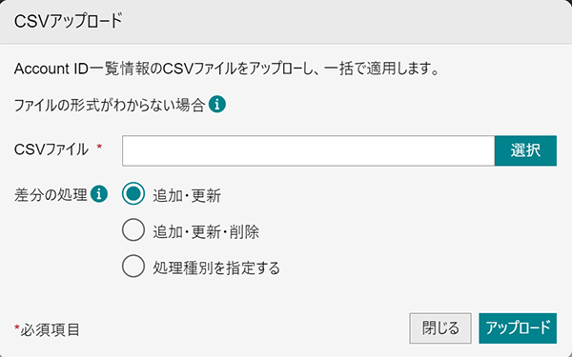
Task: Click the 追加・更新 option label text
Action: point(187,196)
